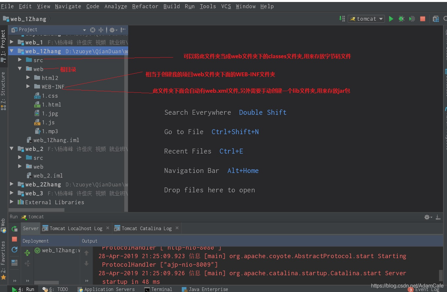This screenshot has height=292, width=447.
Task: Select web_2.iml file
Action: click(44, 176)
